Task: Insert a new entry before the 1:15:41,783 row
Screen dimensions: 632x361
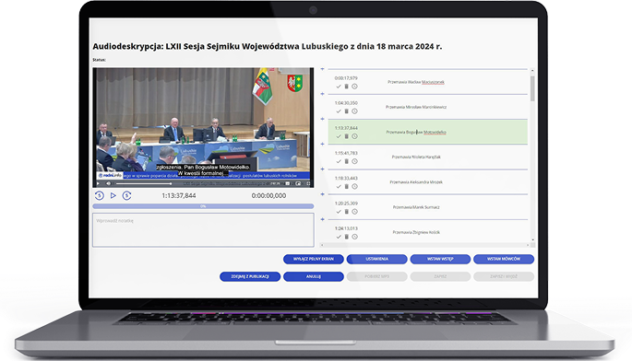Action: click(x=322, y=144)
